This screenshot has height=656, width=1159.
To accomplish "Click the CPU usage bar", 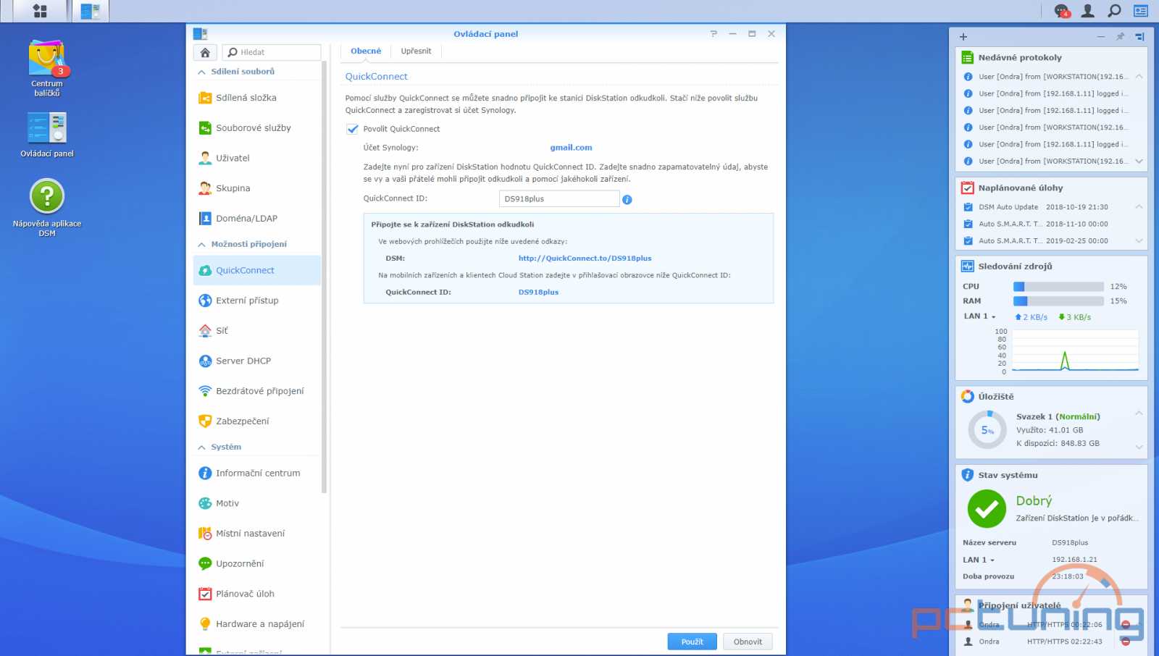I will pos(1058,287).
